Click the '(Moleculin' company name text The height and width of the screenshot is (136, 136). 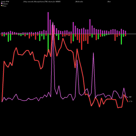79,2
